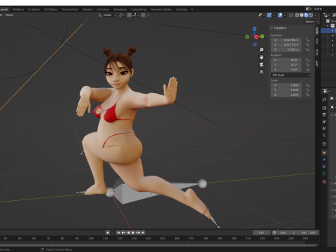Open object type visibility dropdown

(261, 15)
